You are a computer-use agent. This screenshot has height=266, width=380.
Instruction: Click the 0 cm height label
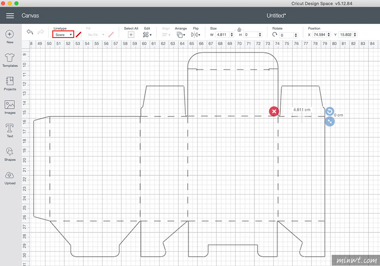(338, 115)
